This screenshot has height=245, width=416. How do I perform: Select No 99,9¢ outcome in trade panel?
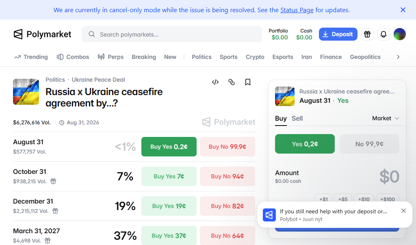pyautogui.click(x=369, y=144)
